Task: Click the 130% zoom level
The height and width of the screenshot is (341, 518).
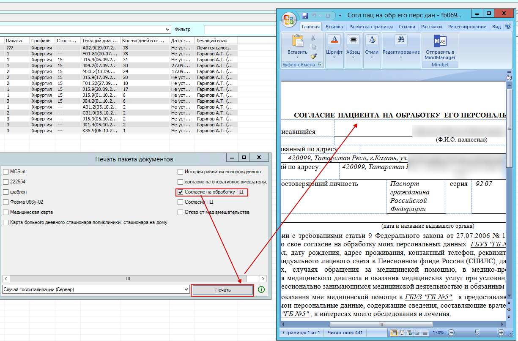Action: [x=438, y=333]
